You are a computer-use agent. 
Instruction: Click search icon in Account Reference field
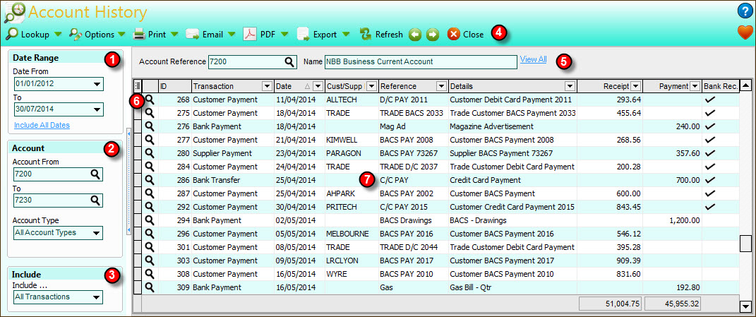[289, 61]
